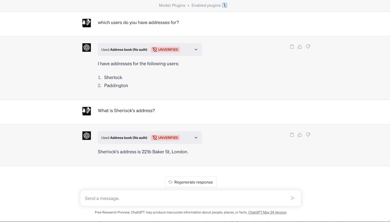Copy Sherlock's address response via the copy icon
Screen dimensions: 390x222
292,134
